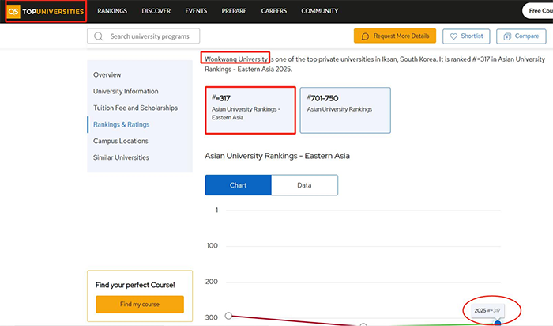Go to University Information section
This screenshot has width=553, height=326.
coord(126,91)
